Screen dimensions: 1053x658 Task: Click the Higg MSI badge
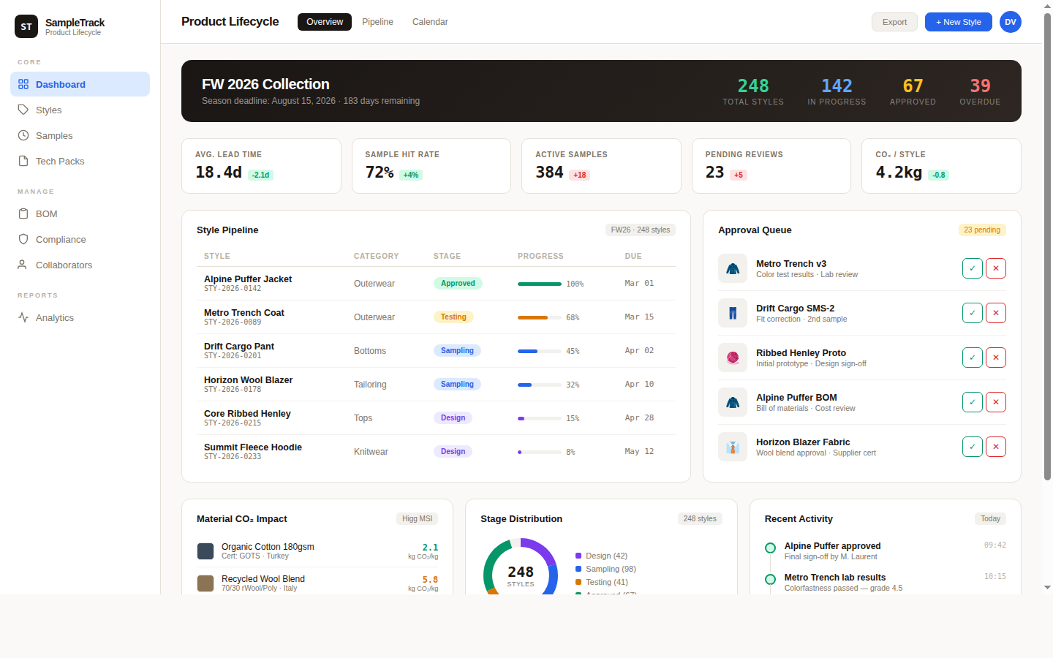point(418,518)
